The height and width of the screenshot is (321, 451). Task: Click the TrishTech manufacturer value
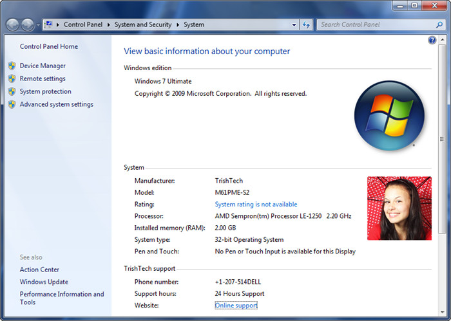point(229,181)
